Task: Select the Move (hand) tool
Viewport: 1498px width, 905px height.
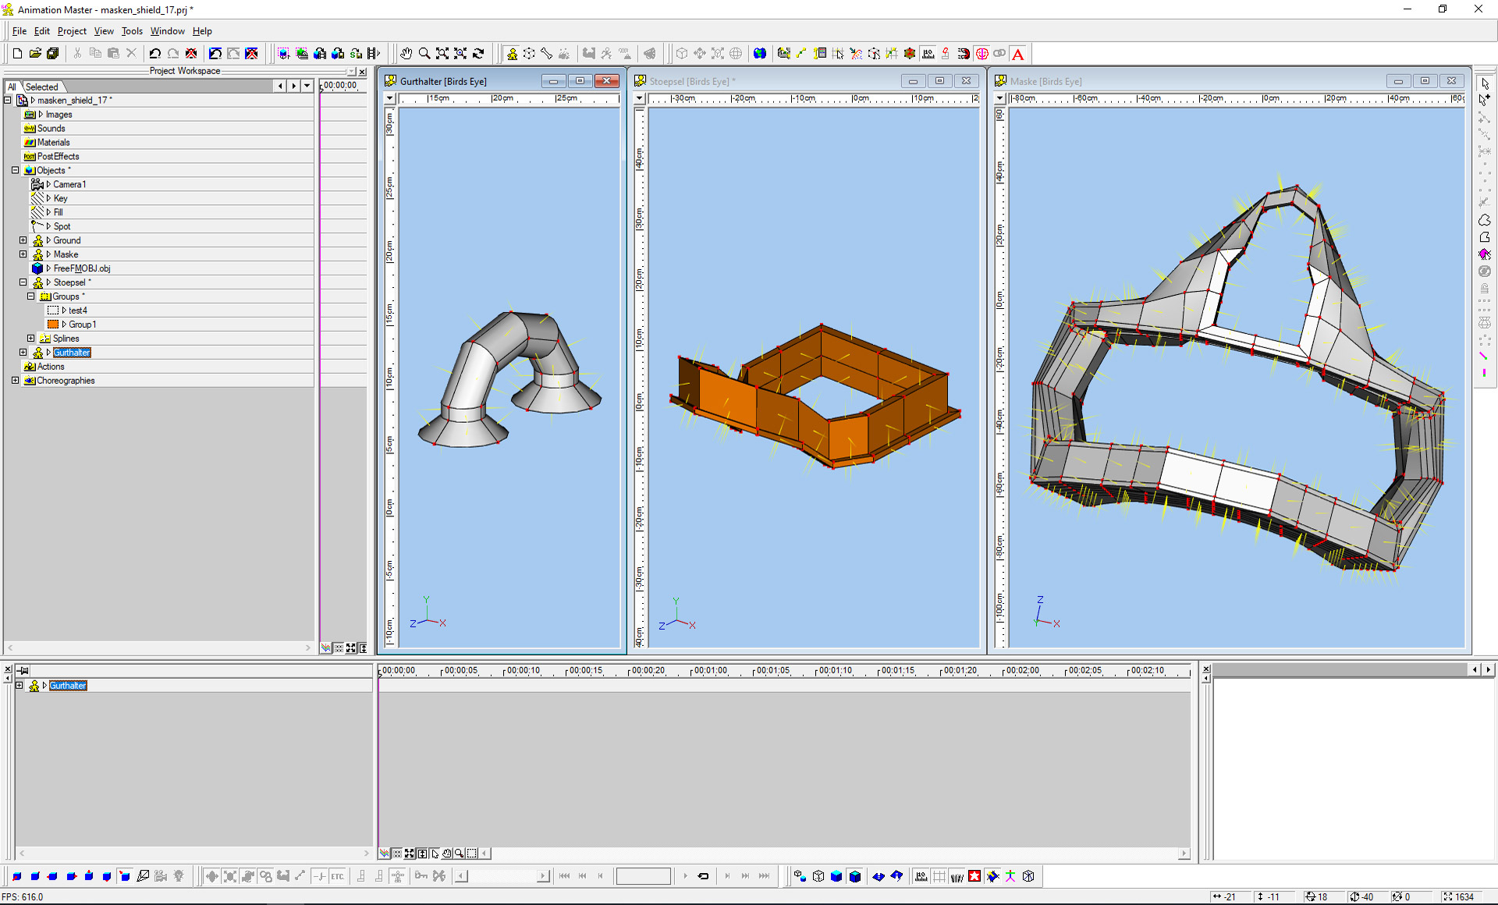Action: pos(406,54)
